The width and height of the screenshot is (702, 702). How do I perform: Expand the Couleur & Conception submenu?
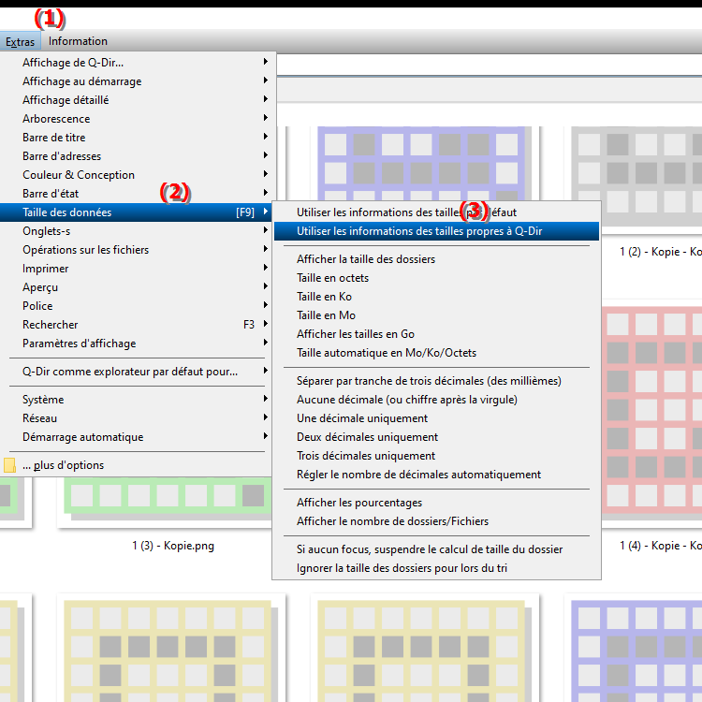click(79, 175)
